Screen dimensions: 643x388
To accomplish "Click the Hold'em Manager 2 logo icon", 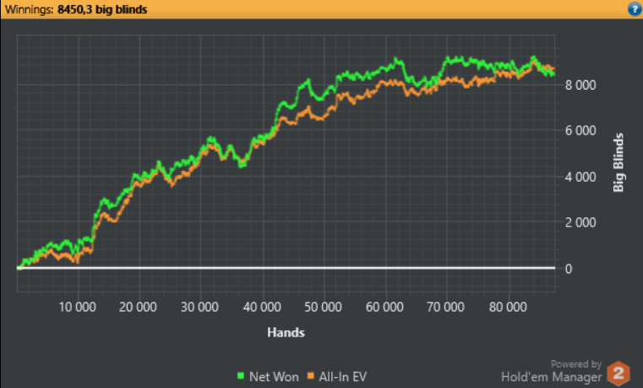I will tap(618, 374).
